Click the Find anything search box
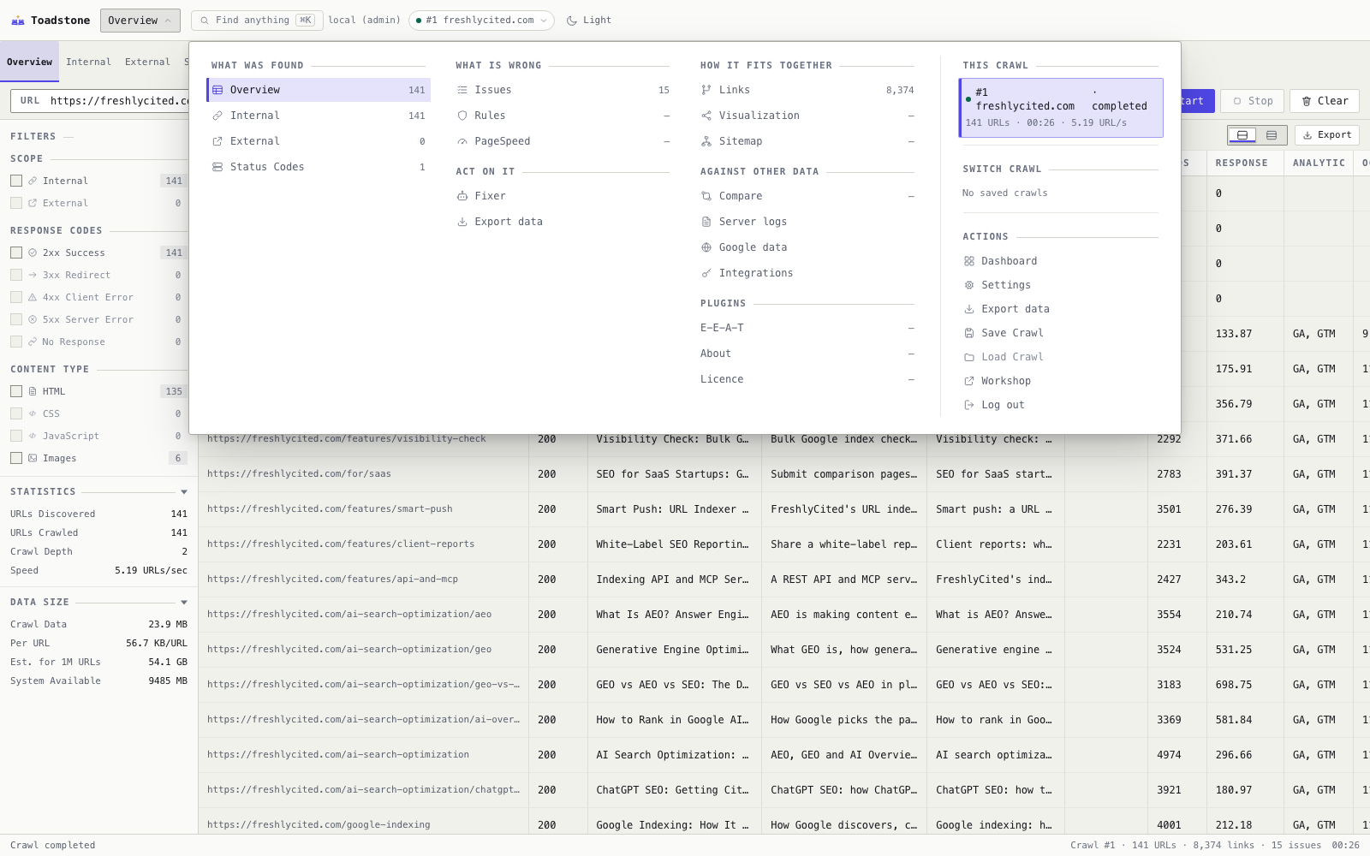 click(257, 21)
